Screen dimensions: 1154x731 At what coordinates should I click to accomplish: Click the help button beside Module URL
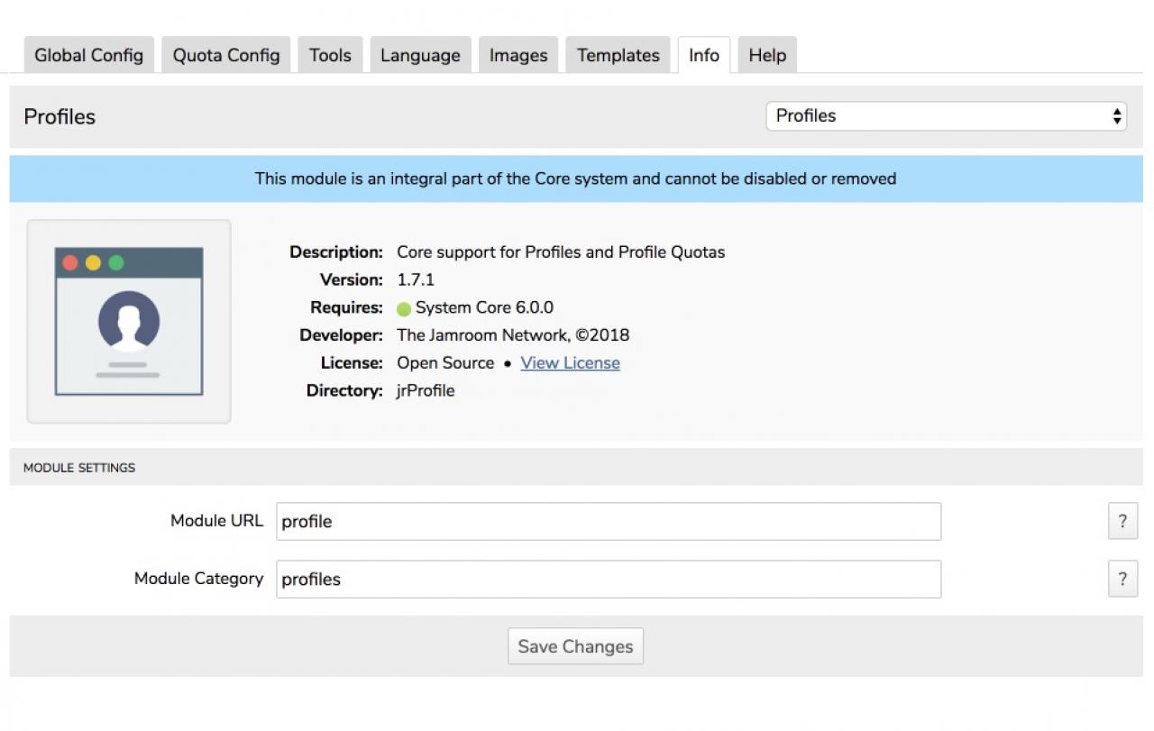[x=1122, y=521]
